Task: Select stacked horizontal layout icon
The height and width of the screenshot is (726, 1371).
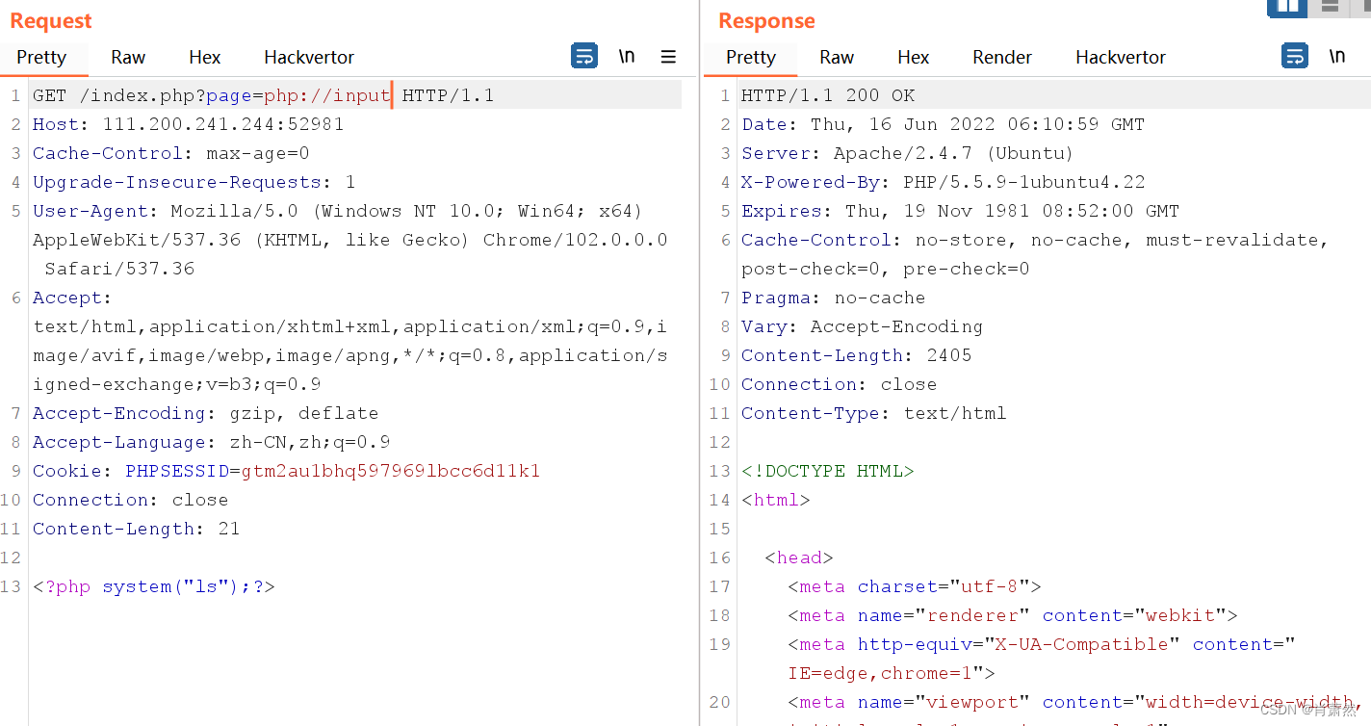Action: [x=1330, y=7]
